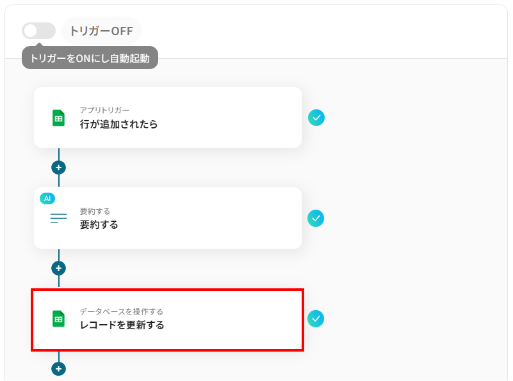The width and height of the screenshot is (513, 381).
Task: Click checkmark beside 要約する card
Action: coord(316,218)
